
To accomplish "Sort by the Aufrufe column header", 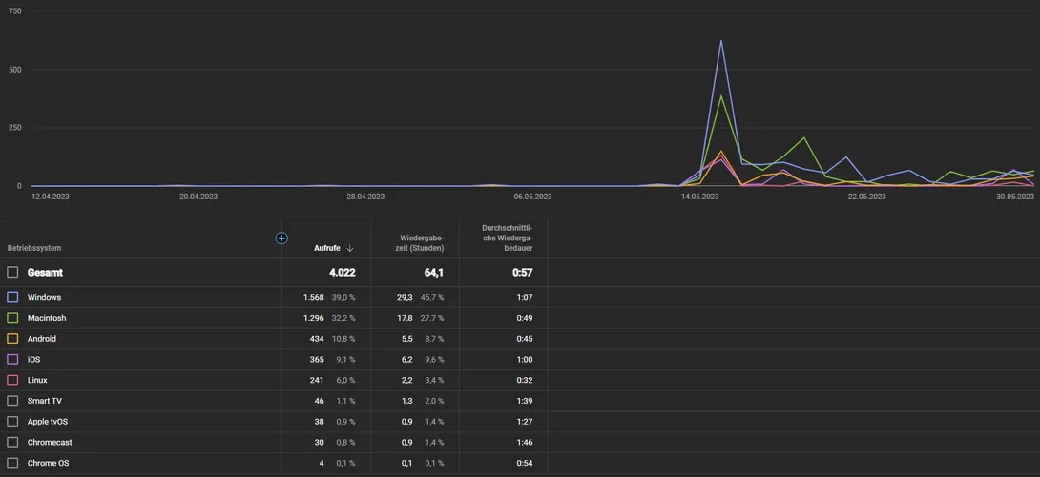I will click(327, 248).
